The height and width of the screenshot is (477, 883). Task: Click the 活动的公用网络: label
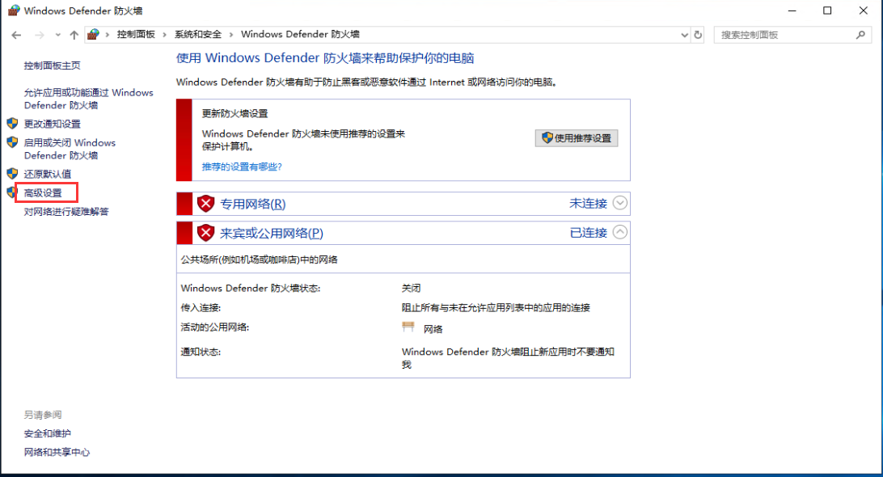214,327
